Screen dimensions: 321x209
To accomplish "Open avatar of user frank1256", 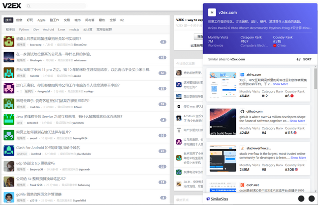I will coord(9,182).
